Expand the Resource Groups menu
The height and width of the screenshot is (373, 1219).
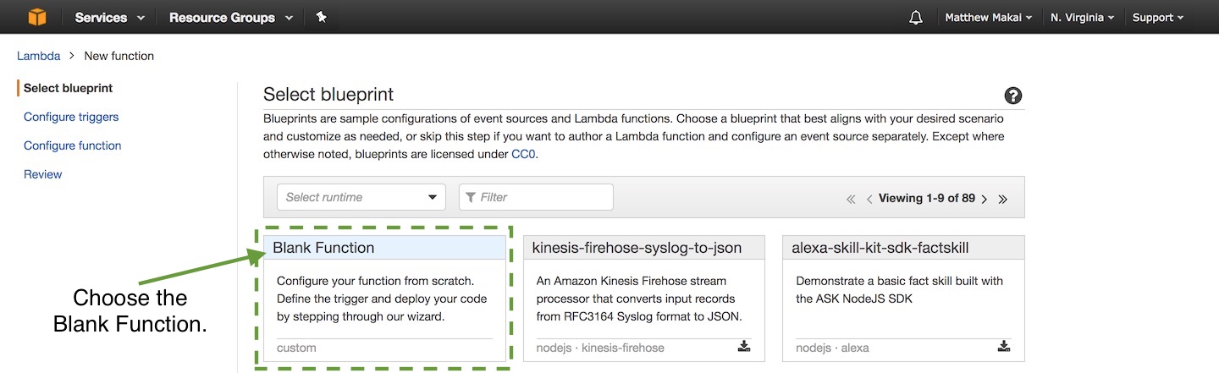point(231,17)
